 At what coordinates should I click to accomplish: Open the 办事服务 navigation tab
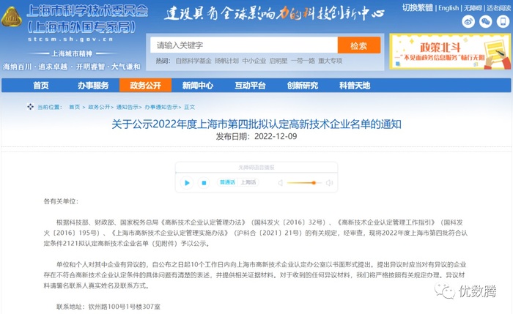click(x=93, y=86)
